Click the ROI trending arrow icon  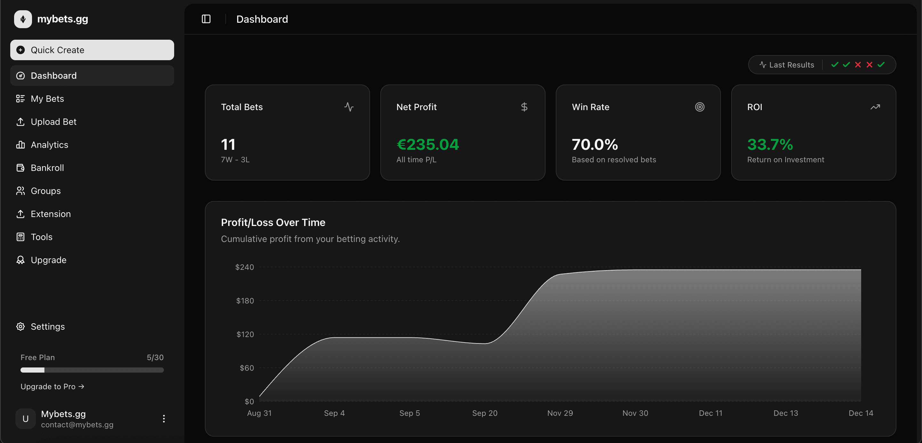[x=875, y=107]
